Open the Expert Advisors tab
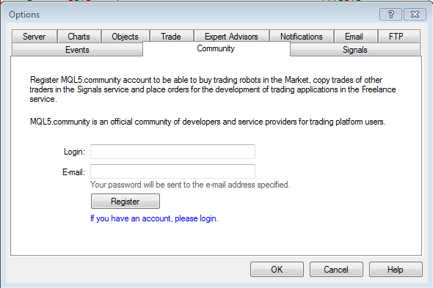Image resolution: width=433 pixels, height=288 pixels. 231,37
